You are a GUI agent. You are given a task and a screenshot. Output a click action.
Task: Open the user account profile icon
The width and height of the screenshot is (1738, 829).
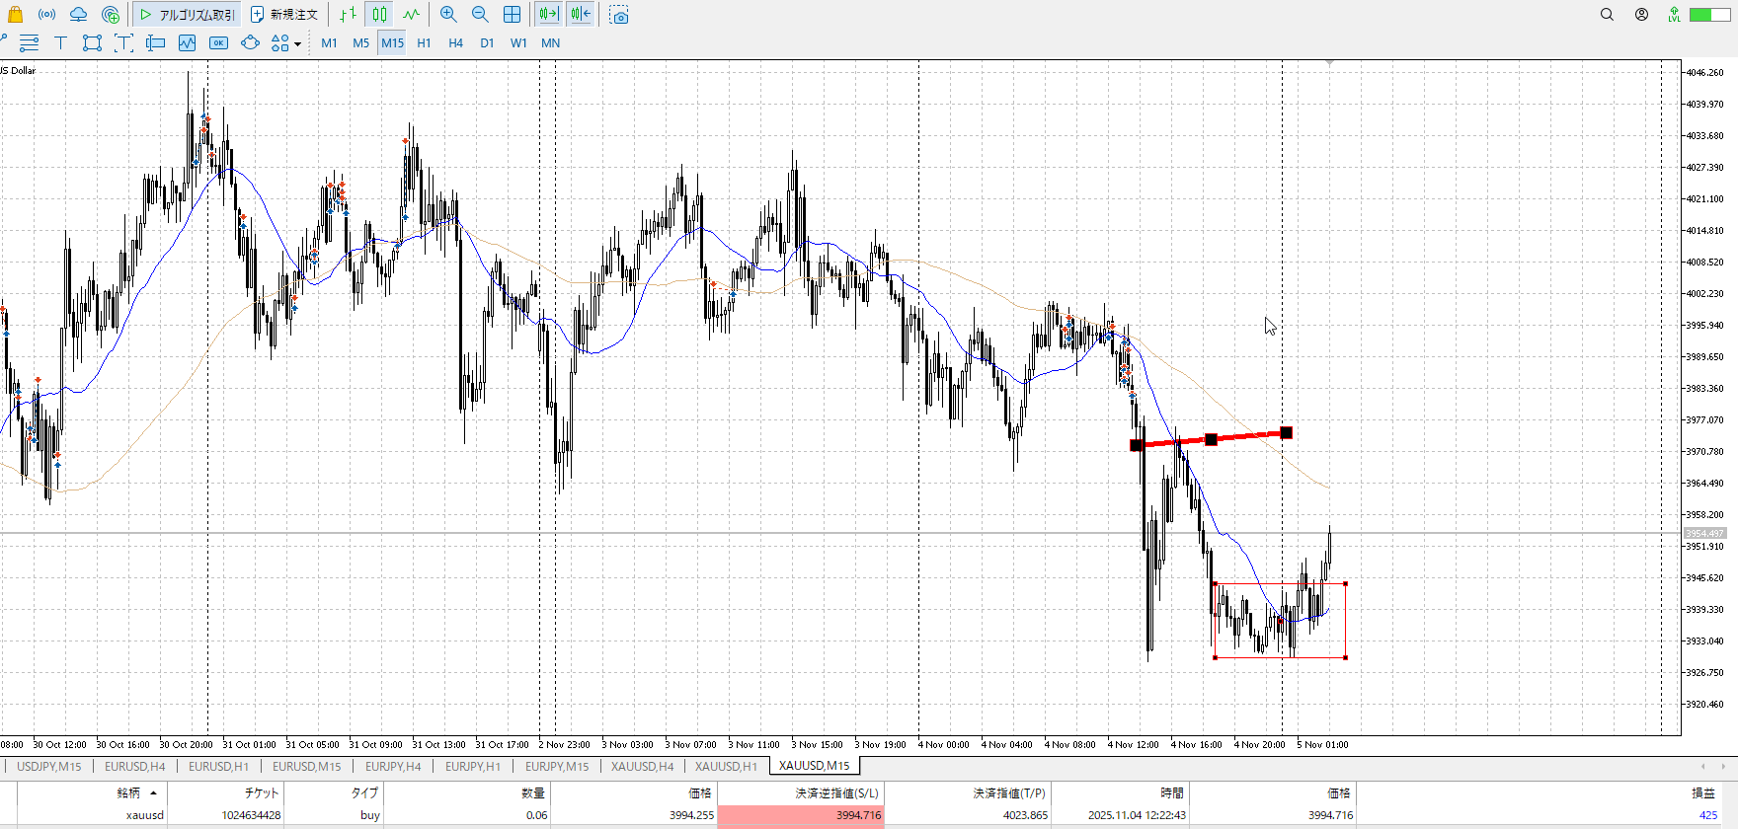click(x=1641, y=15)
